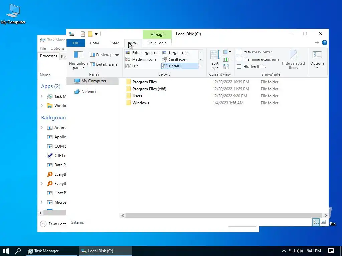Expand the Micros process row in Task Manager
This screenshot has width=342, height=256.
pos(42,202)
